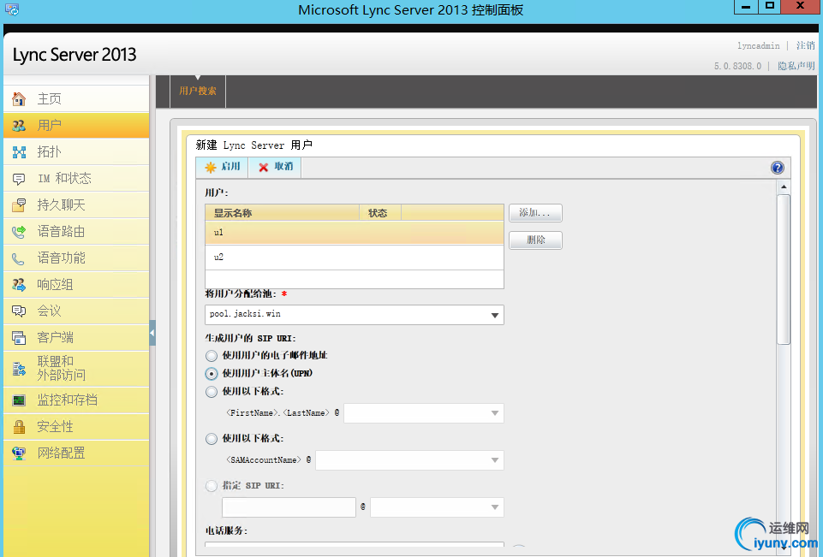Click the response group icon beside 响应组
Image resolution: width=823 pixels, height=557 pixels.
pyautogui.click(x=19, y=285)
